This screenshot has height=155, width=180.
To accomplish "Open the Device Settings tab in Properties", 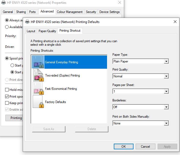I will click(109, 12).
